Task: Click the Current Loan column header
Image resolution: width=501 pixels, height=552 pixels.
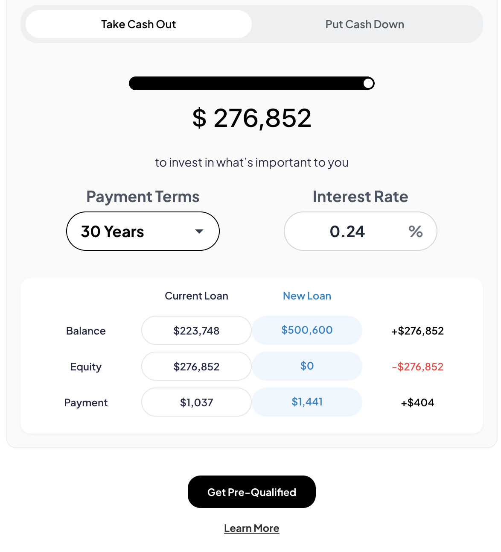Action: click(x=196, y=296)
